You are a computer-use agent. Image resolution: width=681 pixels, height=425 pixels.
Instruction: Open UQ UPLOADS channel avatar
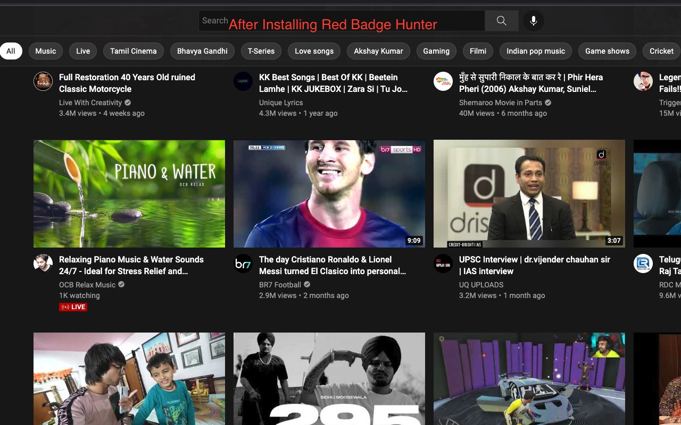click(443, 263)
